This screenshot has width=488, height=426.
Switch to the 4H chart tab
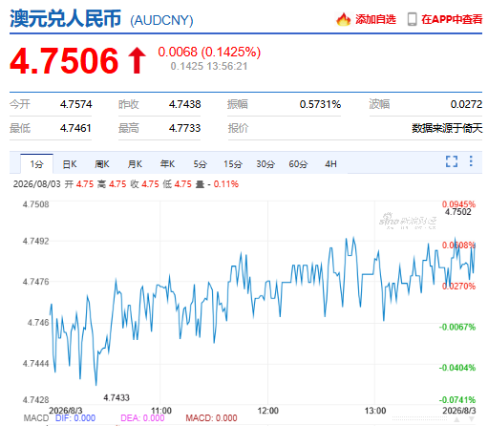[330, 164]
